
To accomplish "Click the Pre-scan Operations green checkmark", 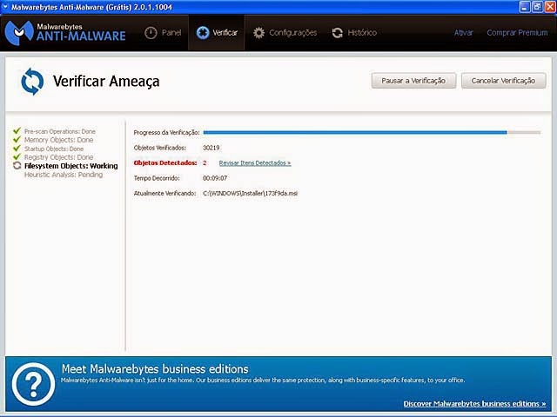I will click(17, 131).
